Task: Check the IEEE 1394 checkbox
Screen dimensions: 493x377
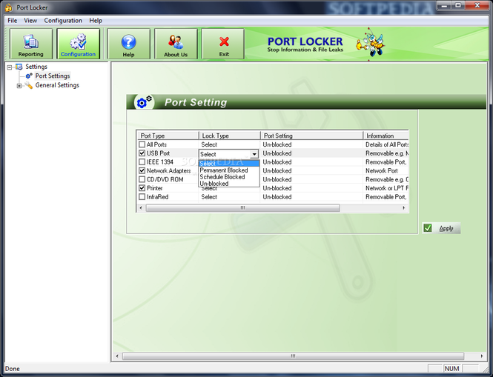Action: click(142, 162)
